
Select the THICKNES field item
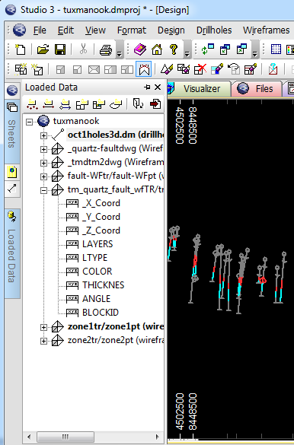pos(103,285)
